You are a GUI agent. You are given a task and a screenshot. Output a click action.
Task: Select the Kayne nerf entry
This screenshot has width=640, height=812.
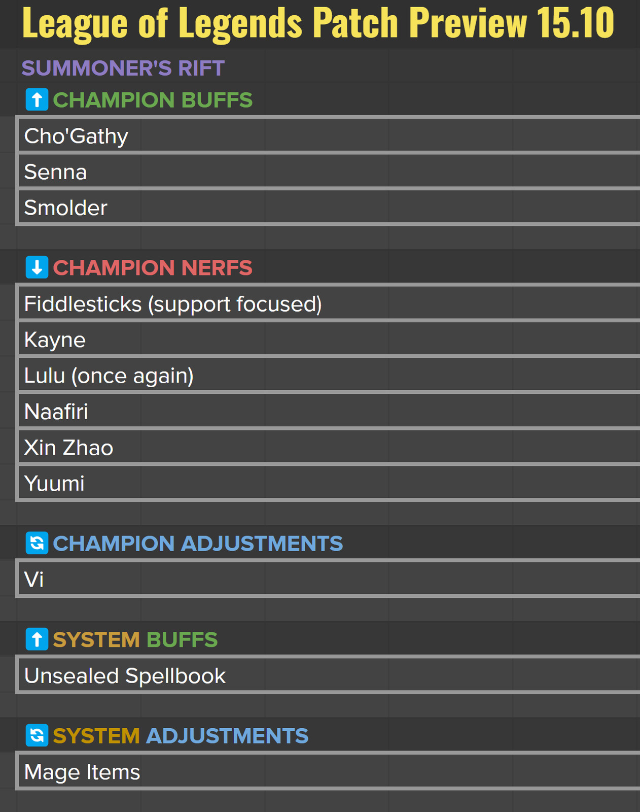pyautogui.click(x=55, y=340)
